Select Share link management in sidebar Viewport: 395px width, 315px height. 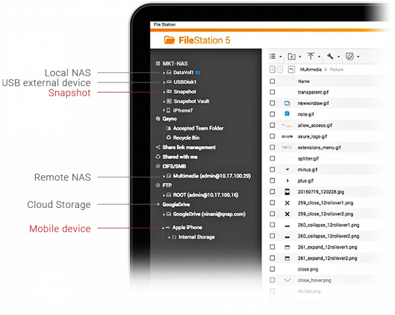coord(188,147)
